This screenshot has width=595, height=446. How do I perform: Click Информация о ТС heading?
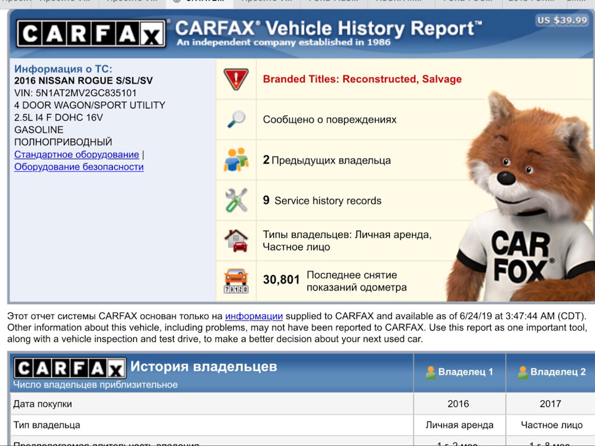click(x=63, y=69)
